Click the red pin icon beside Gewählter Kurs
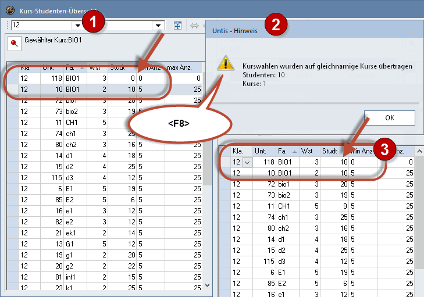The width and height of the screenshot is (424, 297). tap(14, 42)
